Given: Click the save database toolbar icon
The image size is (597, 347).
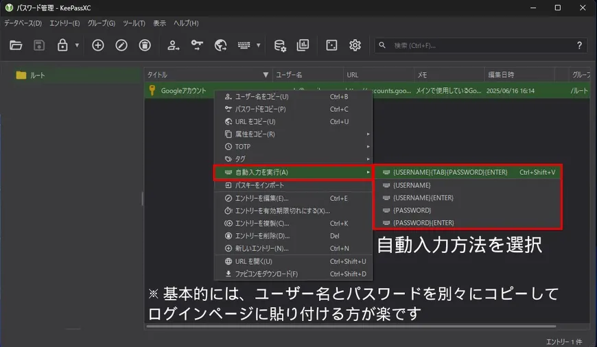Looking at the screenshot, I should 39,45.
